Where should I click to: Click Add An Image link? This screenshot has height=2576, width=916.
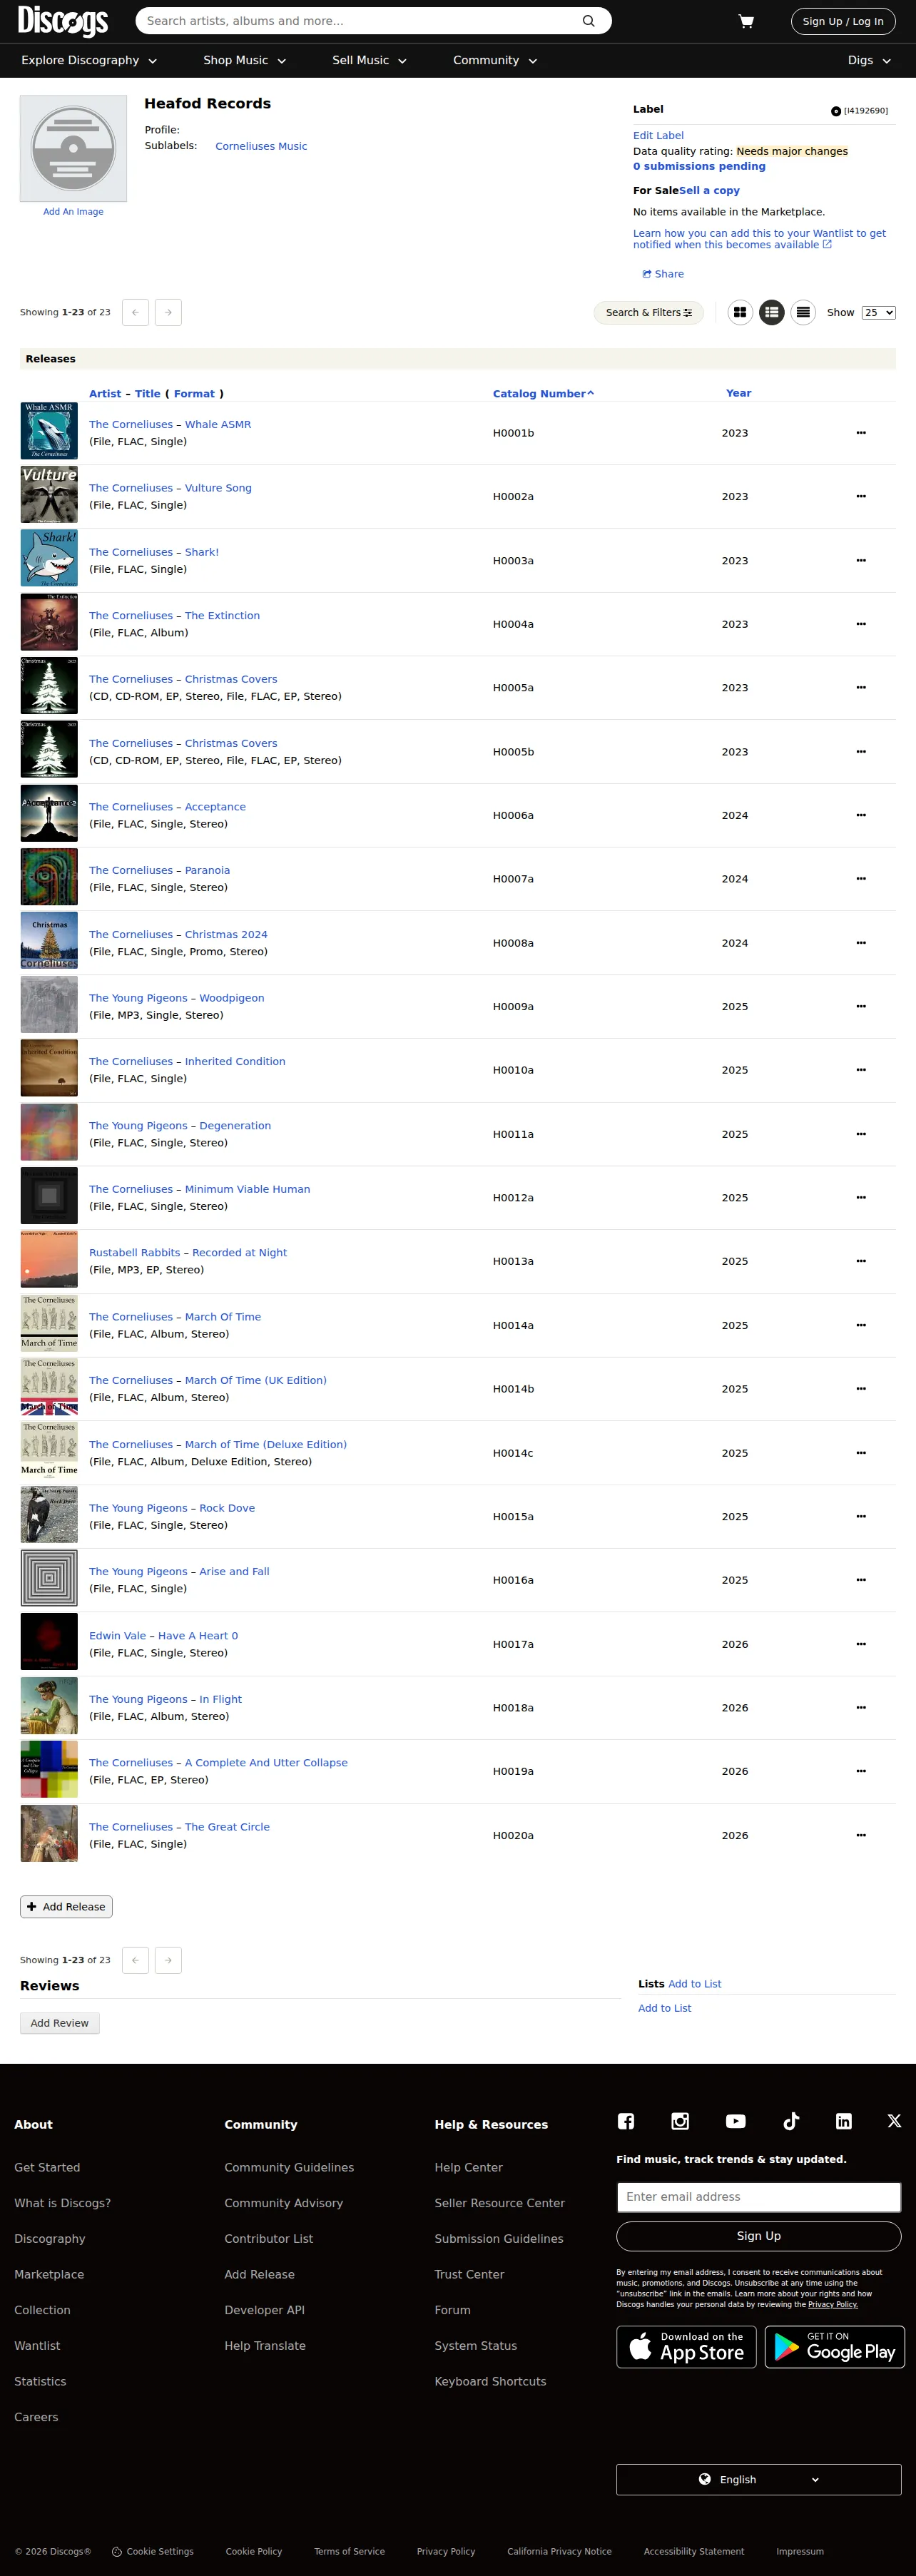[73, 212]
